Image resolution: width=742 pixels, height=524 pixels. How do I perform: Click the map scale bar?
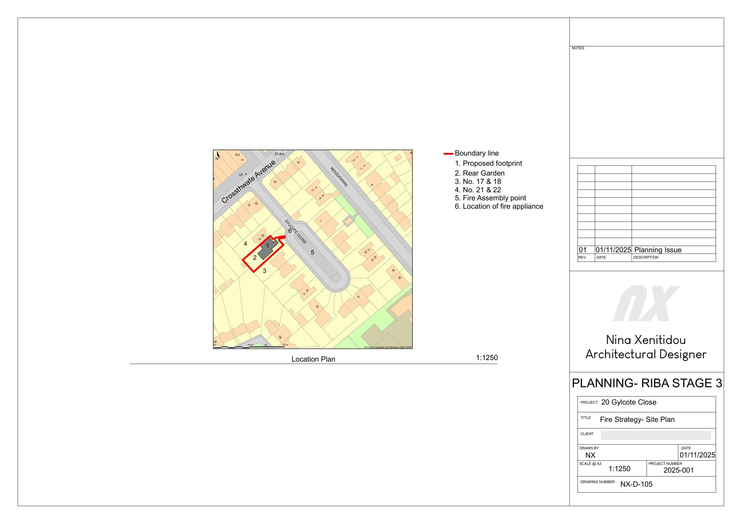(249, 347)
